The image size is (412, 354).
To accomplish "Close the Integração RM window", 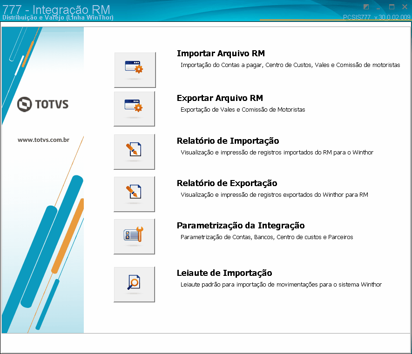I will [405, 7].
